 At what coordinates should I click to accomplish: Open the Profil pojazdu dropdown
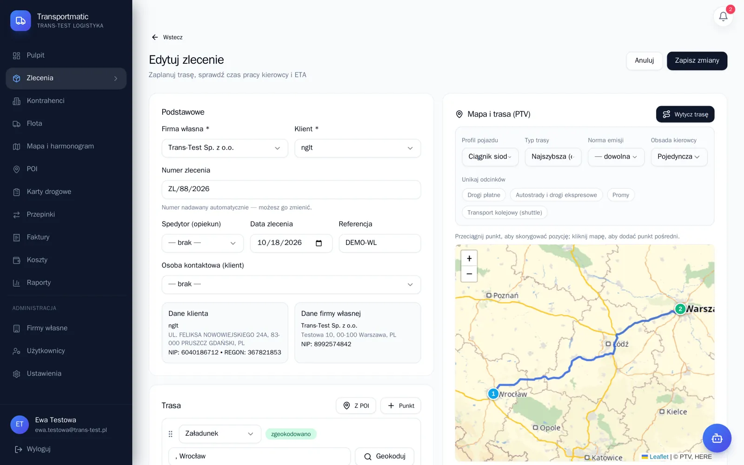pos(490,157)
